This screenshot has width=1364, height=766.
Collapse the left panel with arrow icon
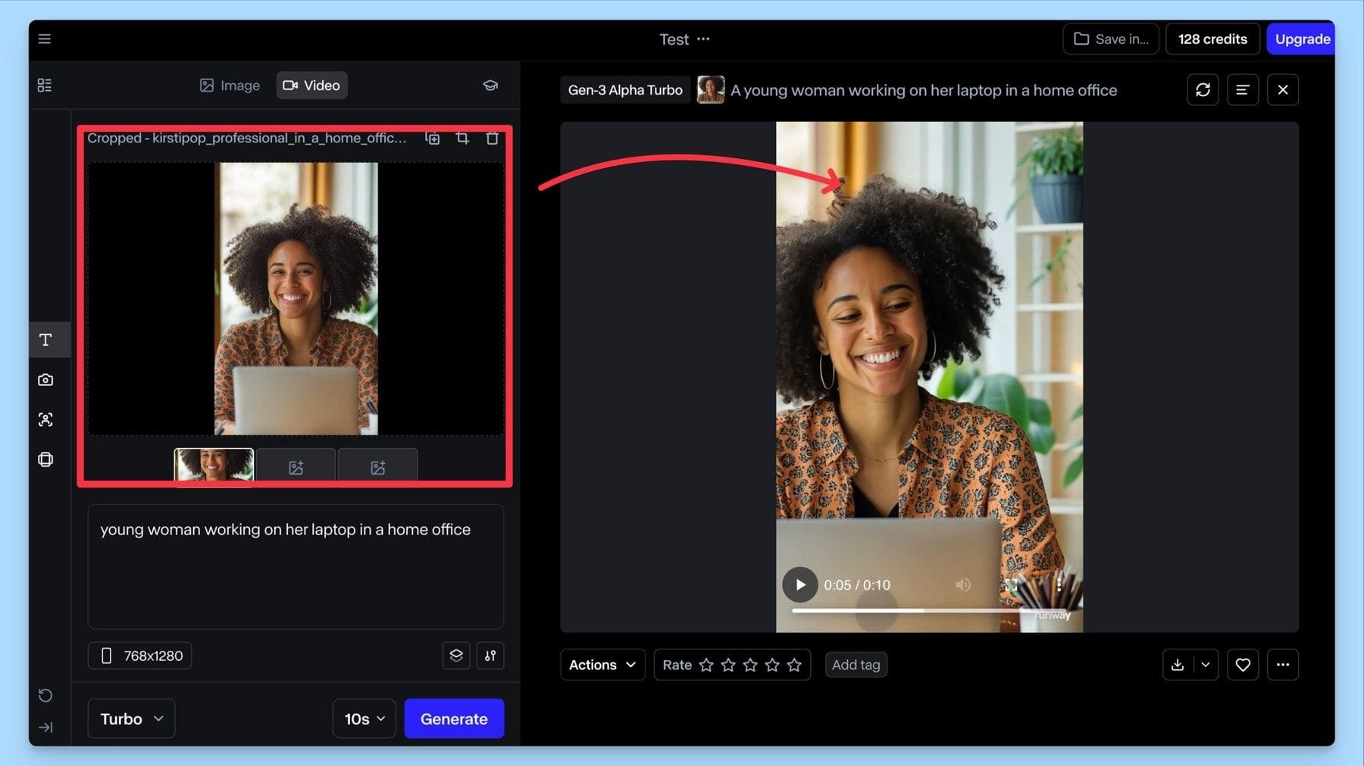pos(45,727)
